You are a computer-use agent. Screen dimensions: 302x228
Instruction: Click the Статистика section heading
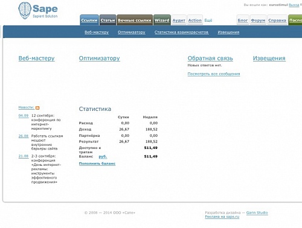point(95,109)
